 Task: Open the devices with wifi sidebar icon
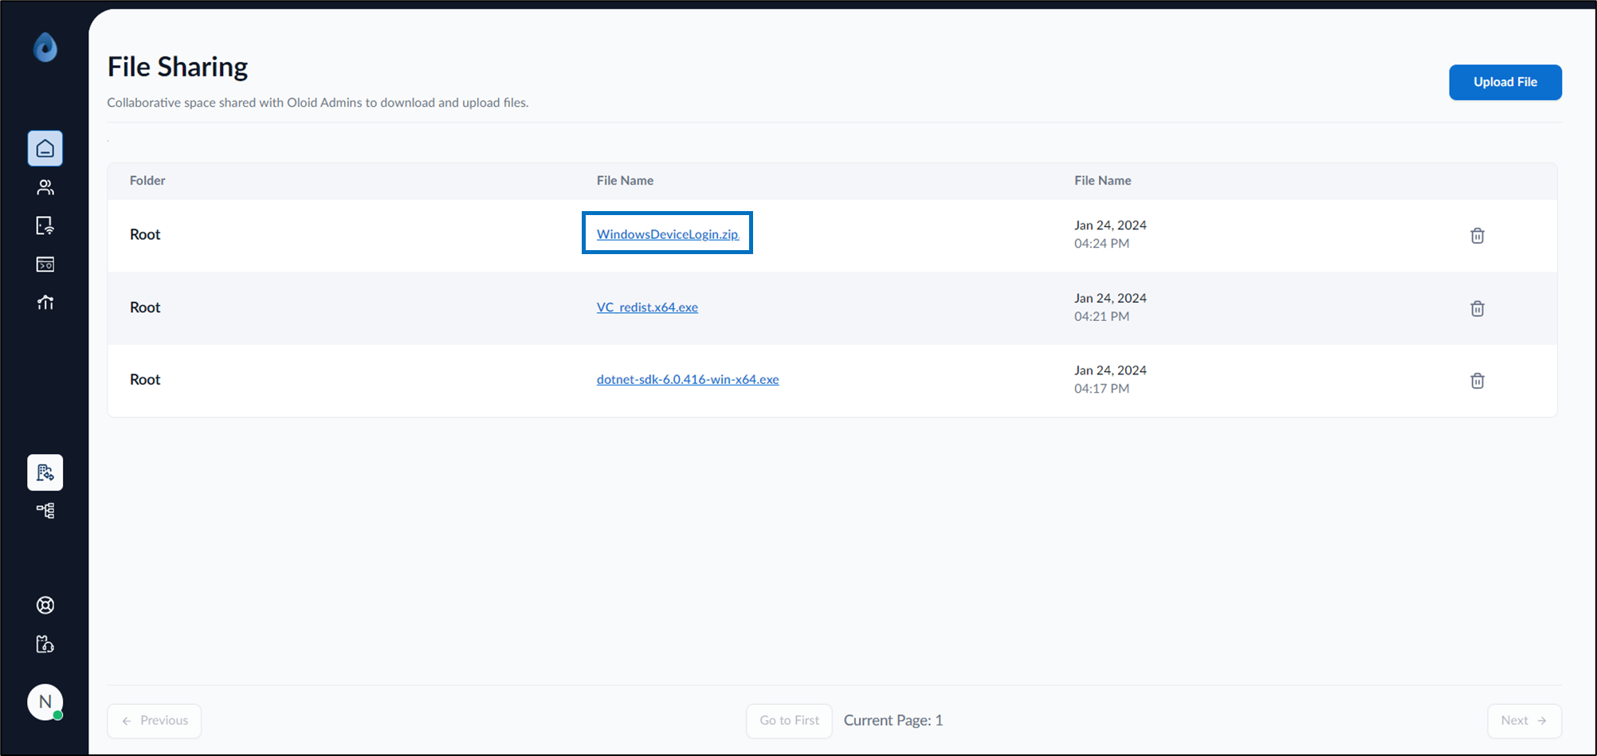[x=45, y=225]
